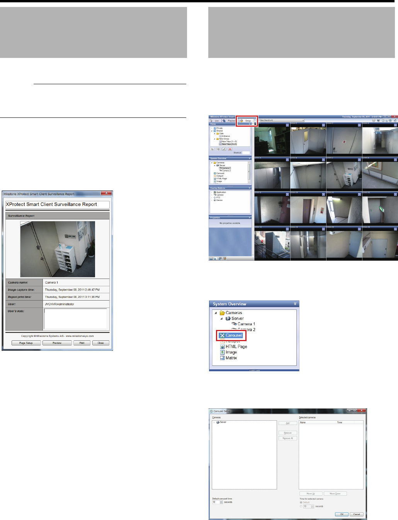
Task: Expand Server in Carousel Setup cameras list
Action: click(214, 422)
